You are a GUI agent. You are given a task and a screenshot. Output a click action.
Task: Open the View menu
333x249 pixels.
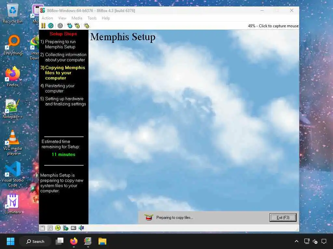click(62, 18)
